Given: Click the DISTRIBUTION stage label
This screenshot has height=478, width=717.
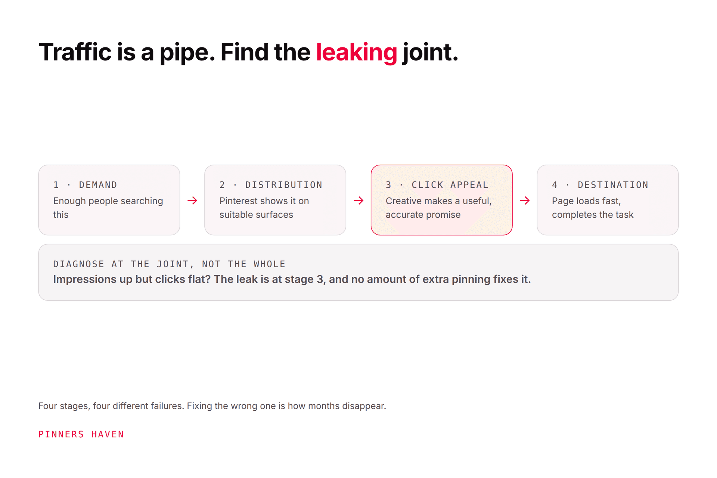Looking at the screenshot, I should 284,185.
